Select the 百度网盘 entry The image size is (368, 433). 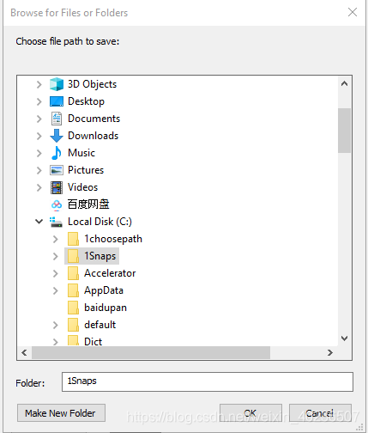tap(88, 204)
